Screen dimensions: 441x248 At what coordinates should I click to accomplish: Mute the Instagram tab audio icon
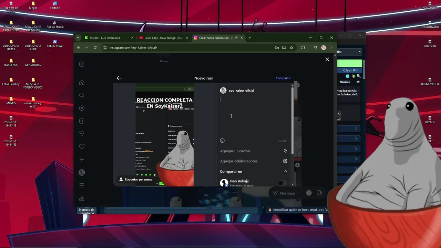click(x=236, y=38)
